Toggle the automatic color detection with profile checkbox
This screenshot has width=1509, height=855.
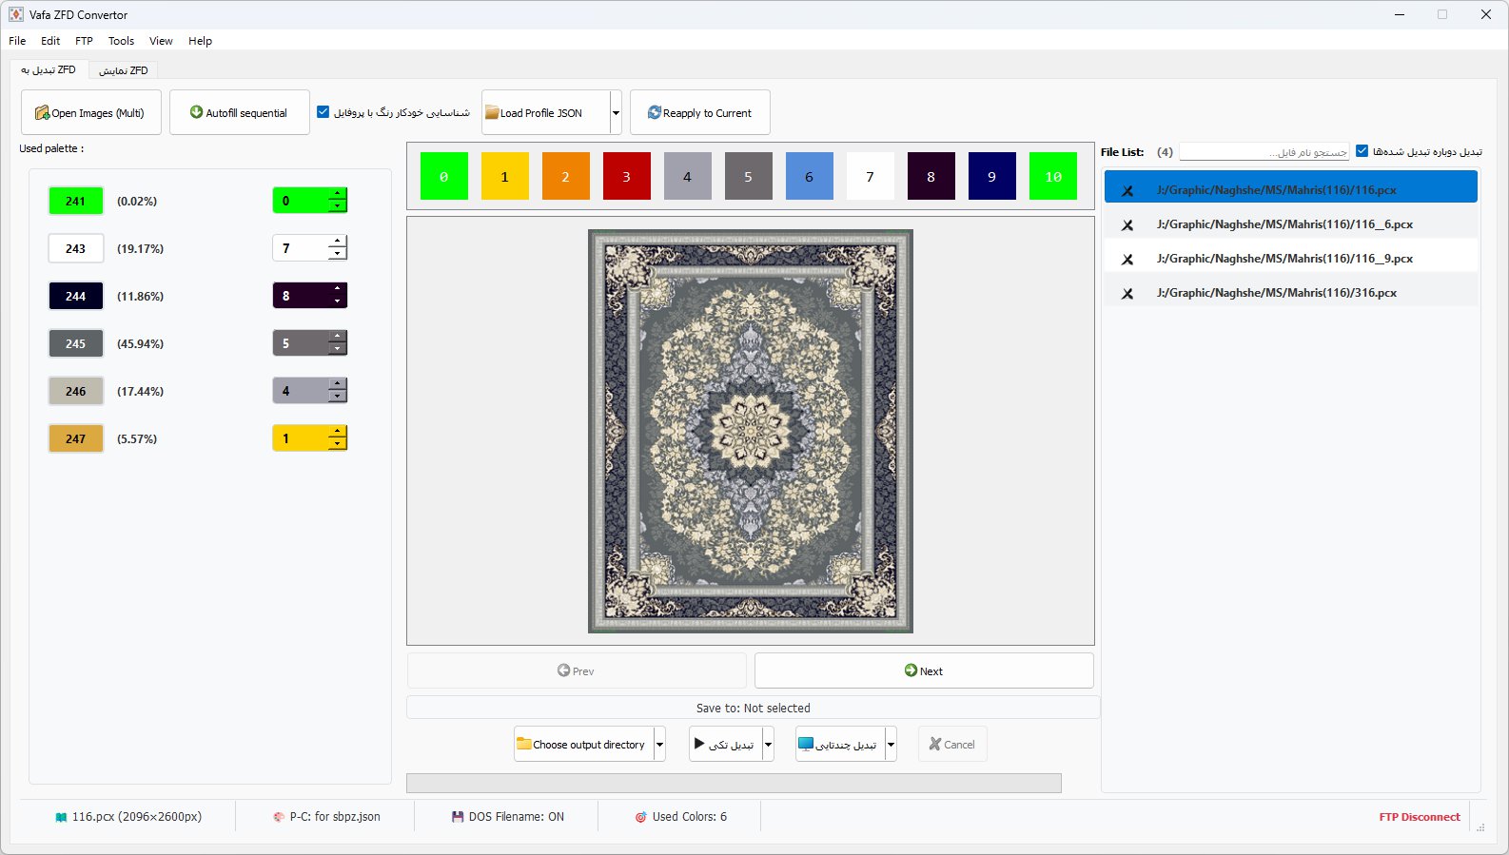tap(323, 112)
